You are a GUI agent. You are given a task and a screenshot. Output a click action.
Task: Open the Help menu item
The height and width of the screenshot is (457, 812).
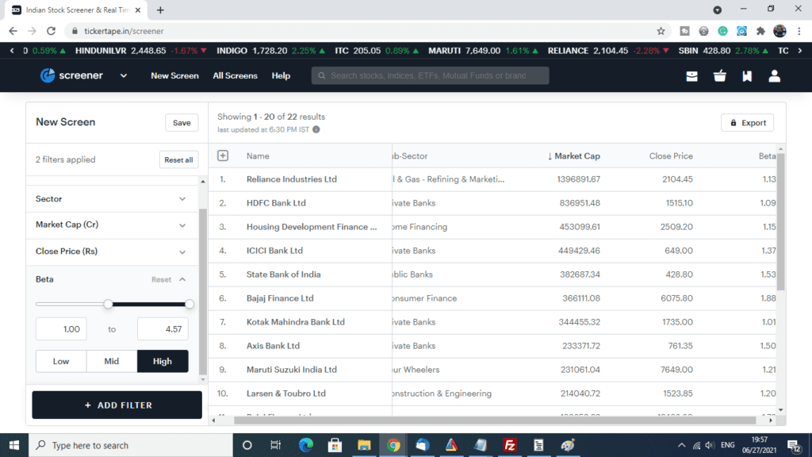281,76
